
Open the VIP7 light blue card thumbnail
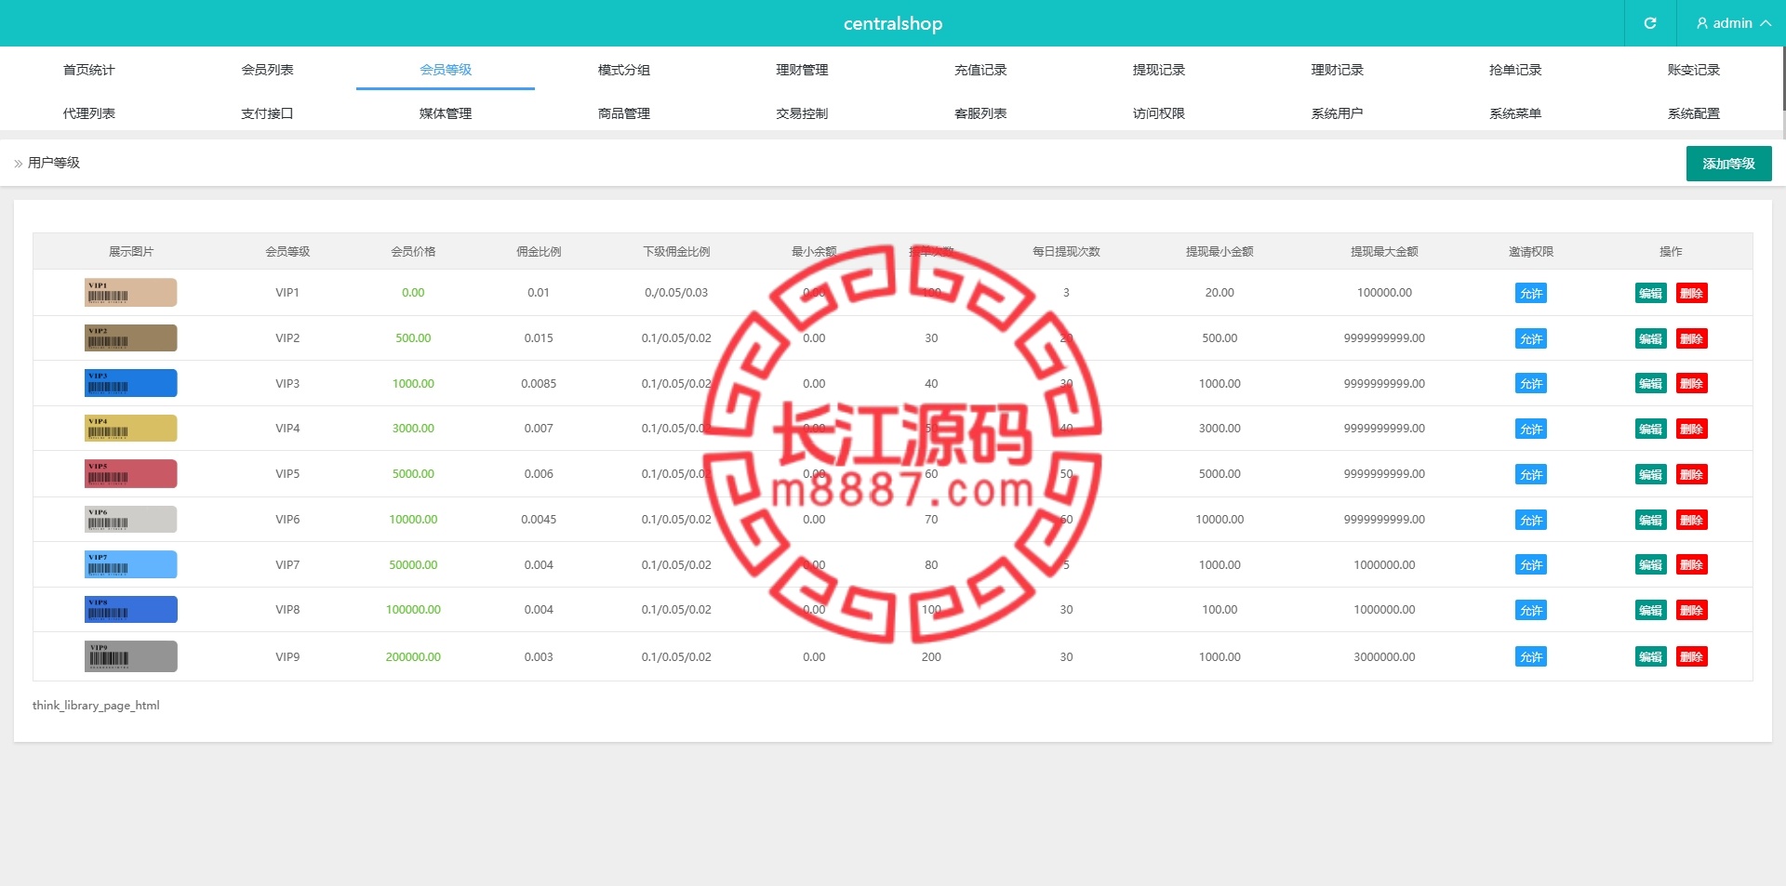[131, 564]
